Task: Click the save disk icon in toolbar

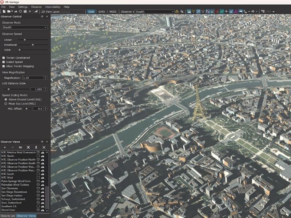Action: pos(25,12)
